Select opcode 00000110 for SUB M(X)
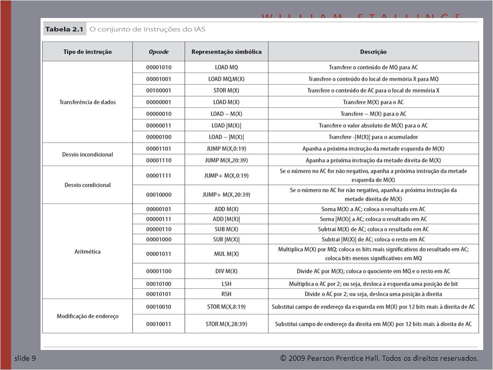493x370 pixels. click(159, 229)
